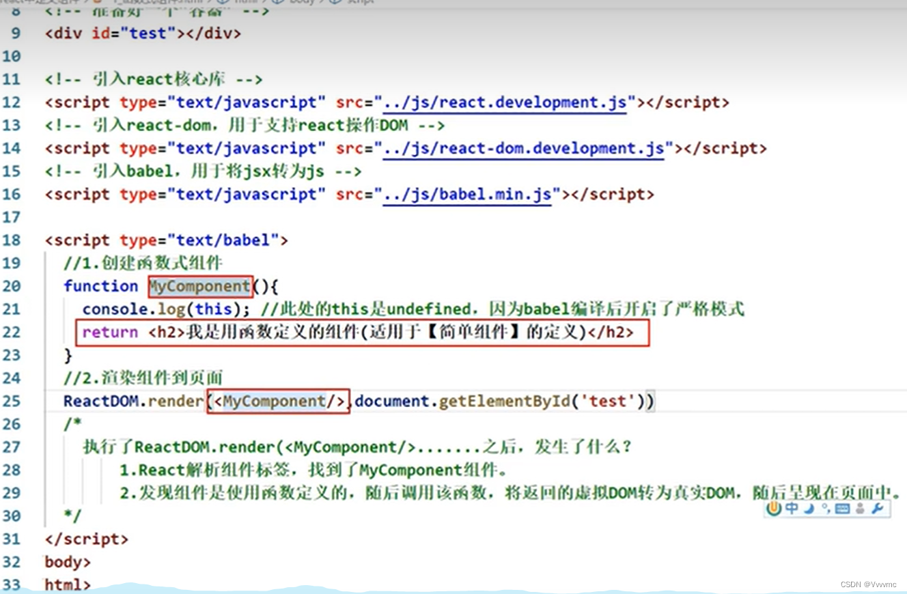
Task: Click the 'body>' closing tag on line 32
Action: pos(68,563)
